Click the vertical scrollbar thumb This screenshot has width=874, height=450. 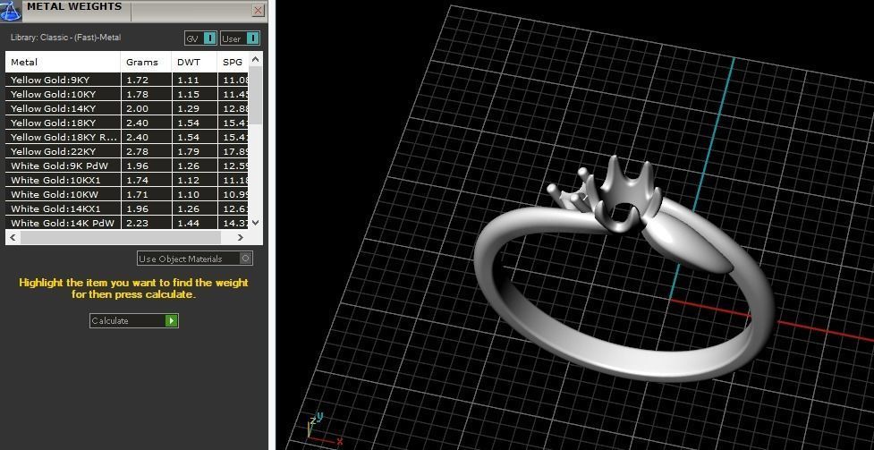click(255, 96)
